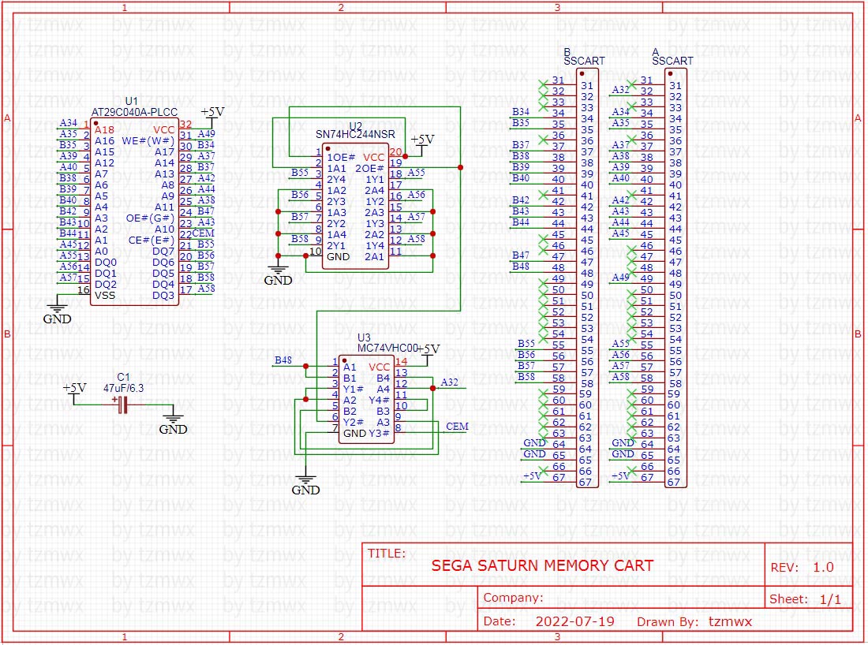Click the A49 net label on connector A
The width and height of the screenshot is (868, 645).
[x=620, y=277]
